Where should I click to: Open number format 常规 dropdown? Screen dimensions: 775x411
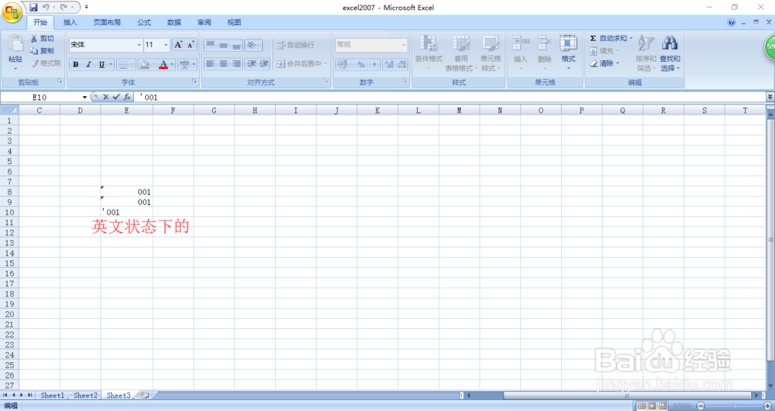click(x=403, y=45)
